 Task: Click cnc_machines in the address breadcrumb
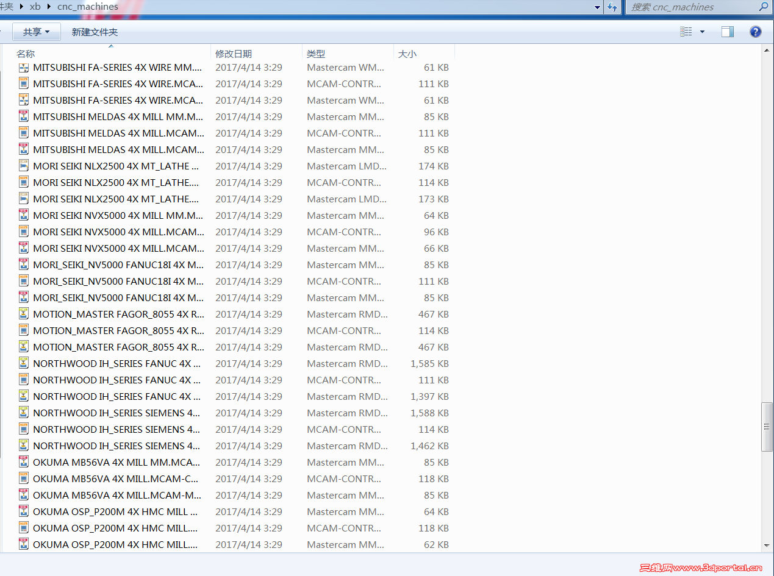[87, 7]
